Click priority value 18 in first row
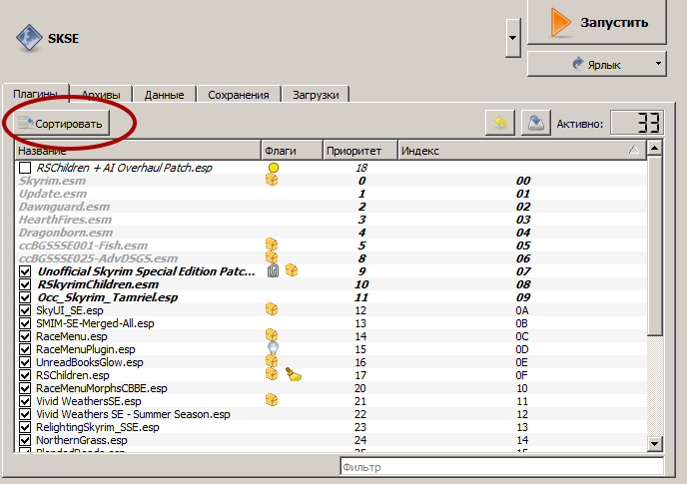 pos(361,168)
